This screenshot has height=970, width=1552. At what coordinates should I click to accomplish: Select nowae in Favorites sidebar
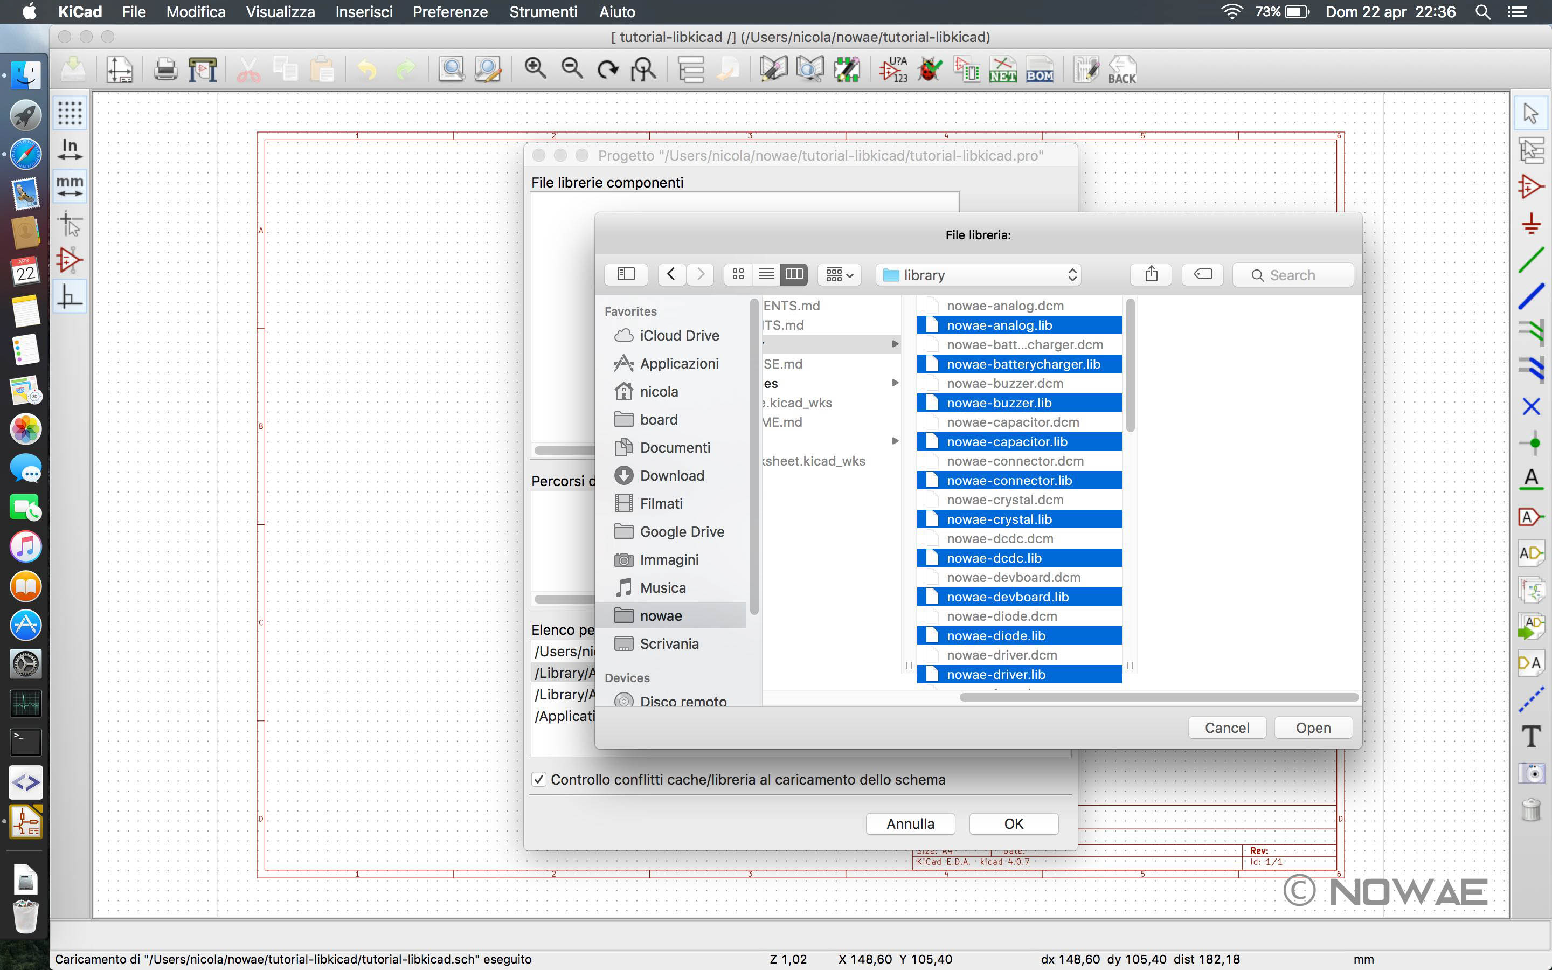(x=671, y=616)
